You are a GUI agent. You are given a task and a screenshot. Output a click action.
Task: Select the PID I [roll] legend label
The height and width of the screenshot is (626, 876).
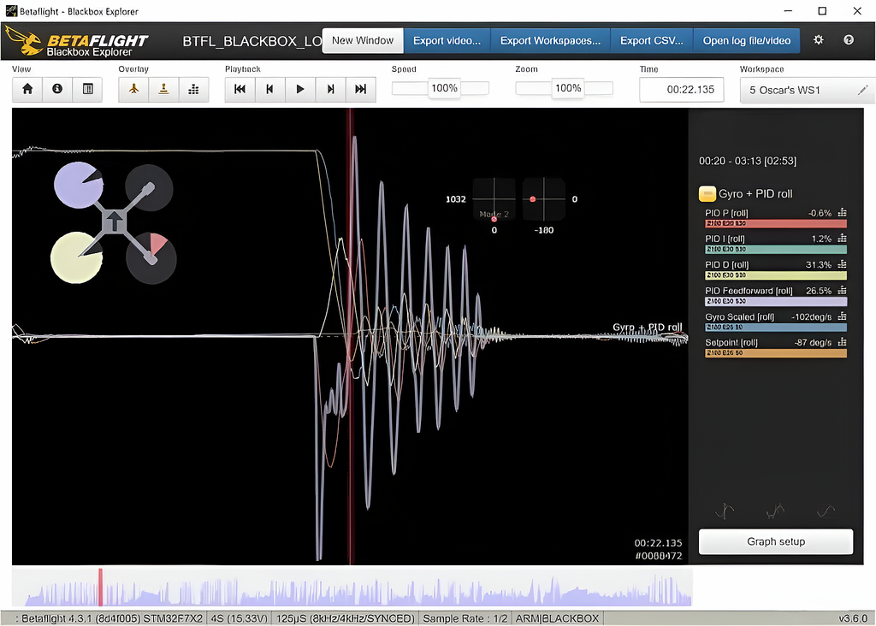coord(725,239)
